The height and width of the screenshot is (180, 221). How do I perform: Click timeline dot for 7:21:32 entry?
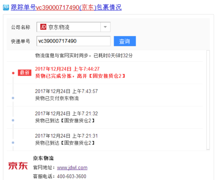pyautogui.click(x=13, y=120)
